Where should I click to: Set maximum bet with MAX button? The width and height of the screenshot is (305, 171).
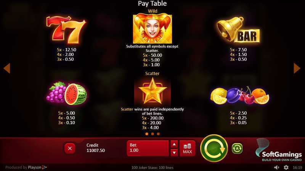(187, 149)
